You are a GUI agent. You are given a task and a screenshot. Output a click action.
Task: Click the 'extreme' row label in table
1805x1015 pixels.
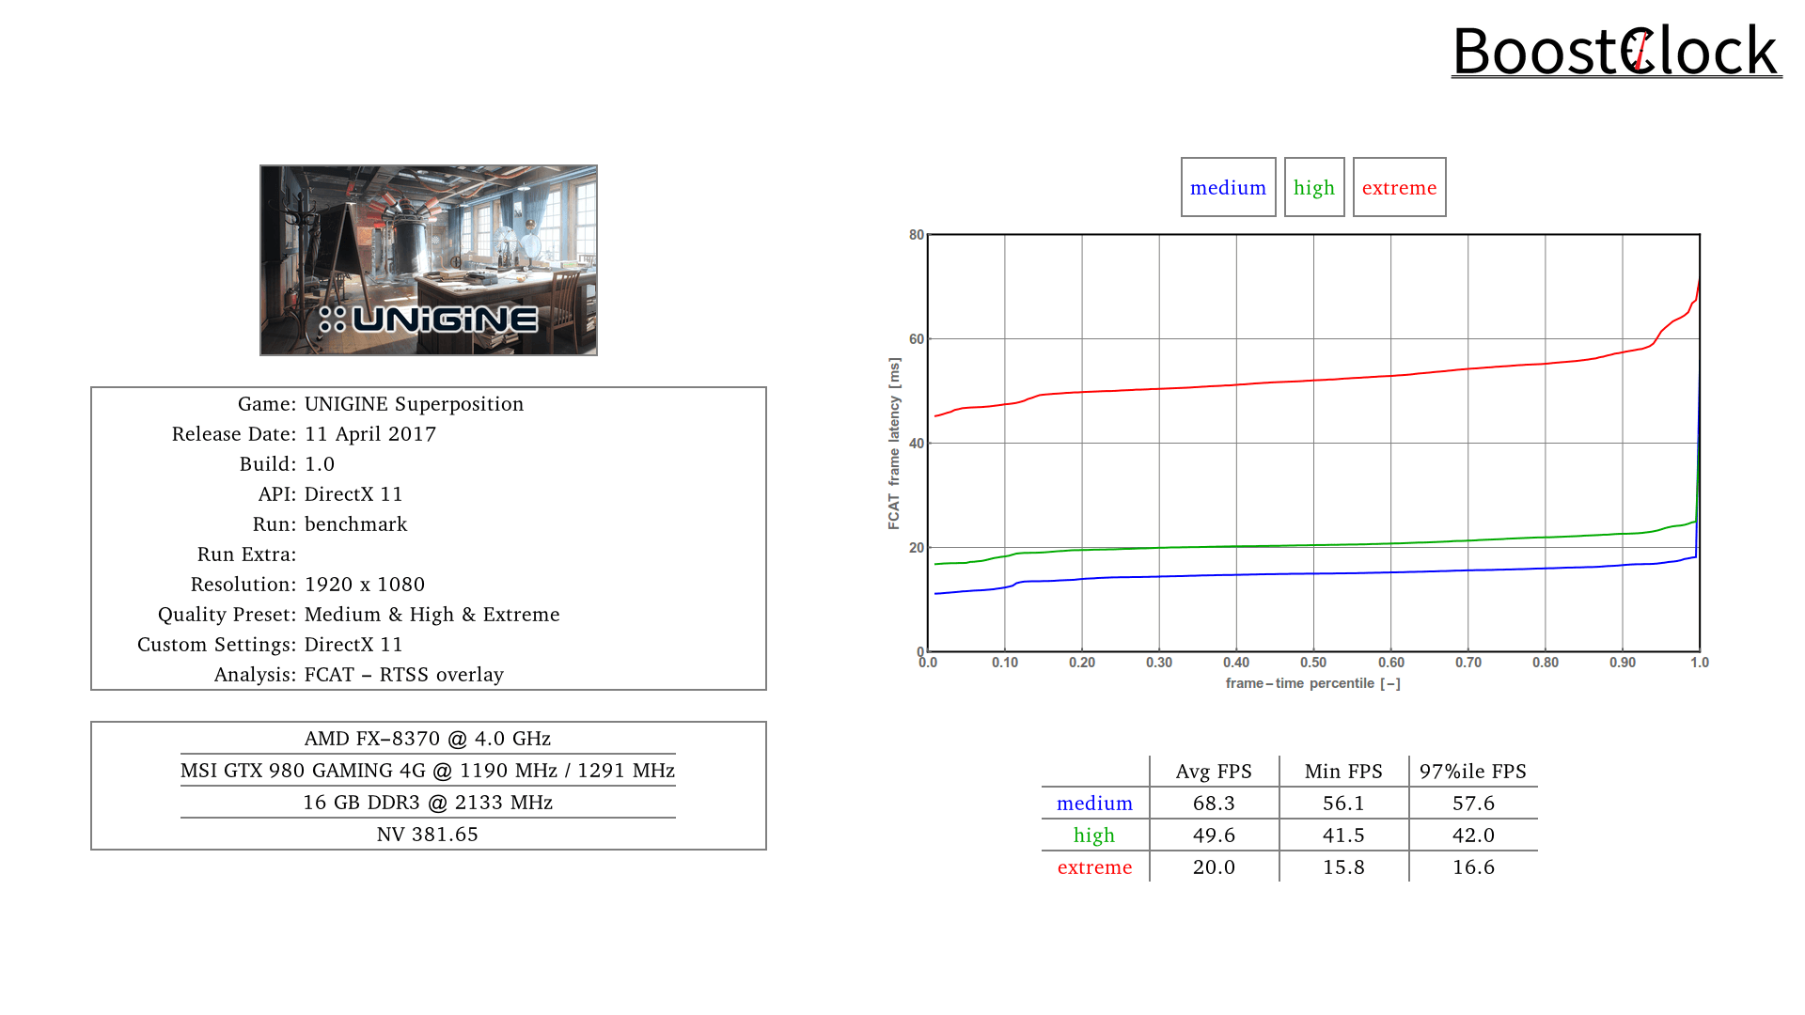pos(1095,867)
